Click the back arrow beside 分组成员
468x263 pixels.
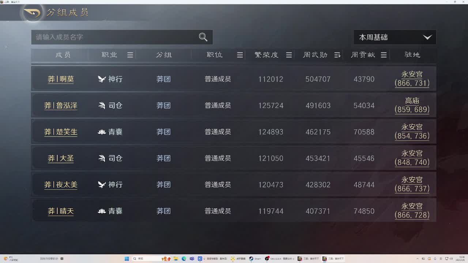pyautogui.click(x=32, y=13)
